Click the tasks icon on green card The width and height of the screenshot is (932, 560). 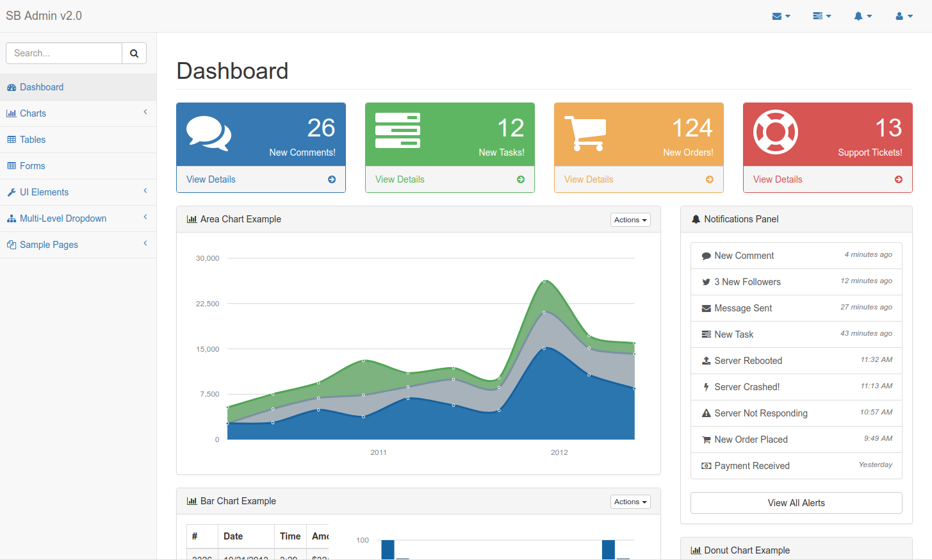[x=398, y=131]
